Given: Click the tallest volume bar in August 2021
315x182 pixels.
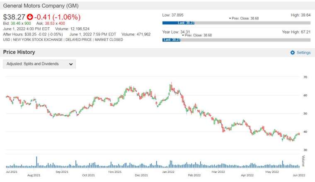Looking at the screenshot, I should coord(36,162).
